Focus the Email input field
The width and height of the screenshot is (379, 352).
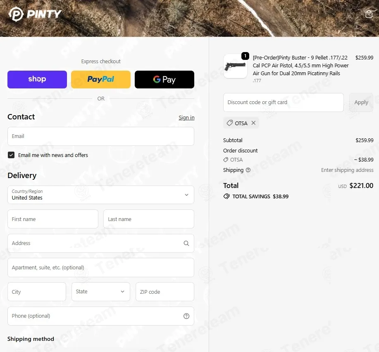pyautogui.click(x=101, y=136)
